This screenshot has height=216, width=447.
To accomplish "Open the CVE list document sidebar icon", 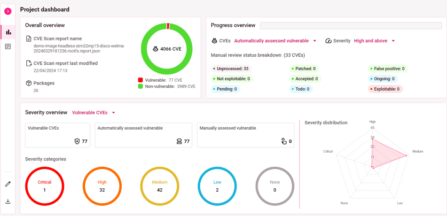I will [x=8, y=46].
